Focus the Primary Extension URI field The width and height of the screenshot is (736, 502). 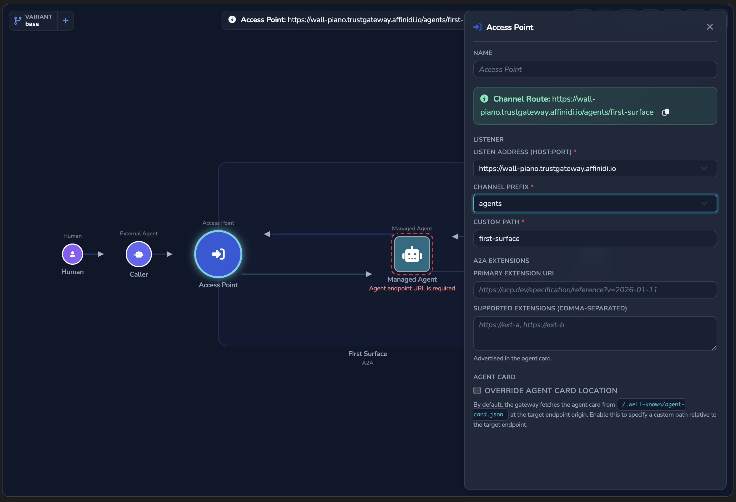pyautogui.click(x=595, y=290)
